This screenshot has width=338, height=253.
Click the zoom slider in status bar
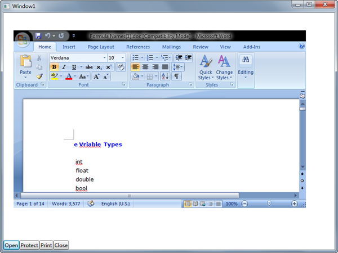(x=269, y=204)
